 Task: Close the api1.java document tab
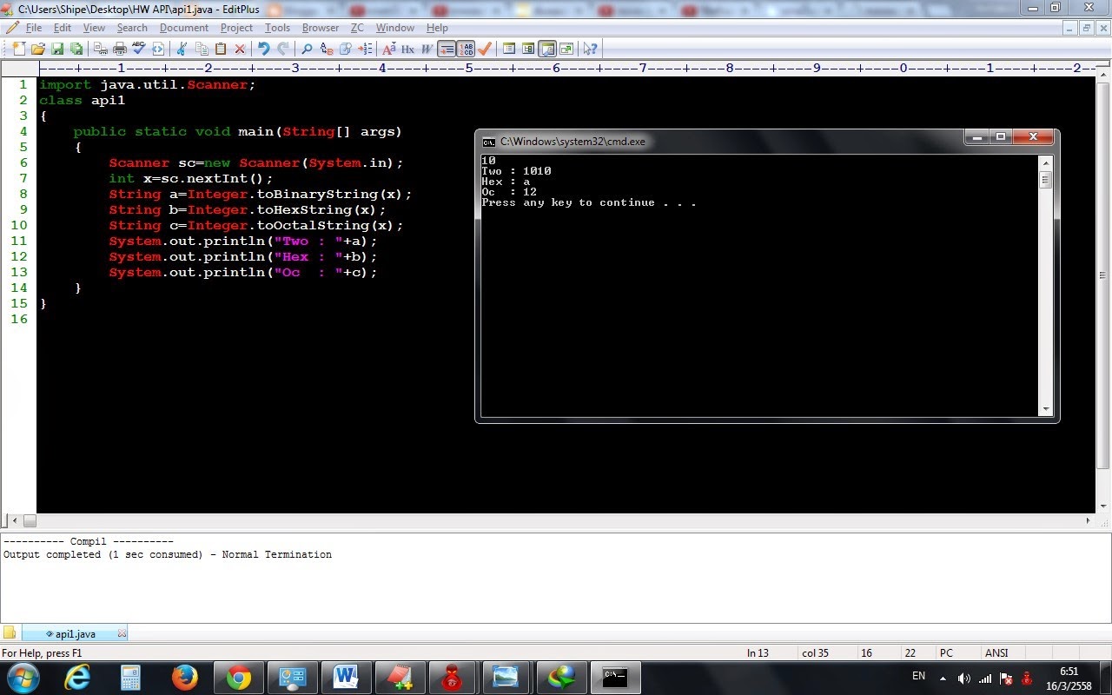(122, 633)
